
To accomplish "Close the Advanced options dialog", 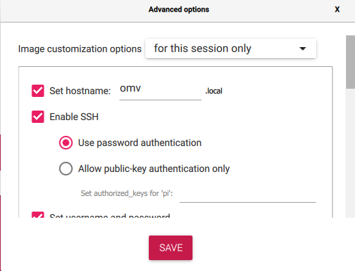I will (337, 10).
